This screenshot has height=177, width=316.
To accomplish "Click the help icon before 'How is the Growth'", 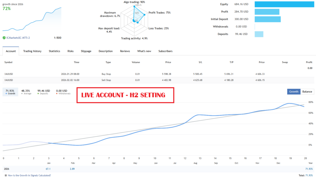I will tap(6, 175).
